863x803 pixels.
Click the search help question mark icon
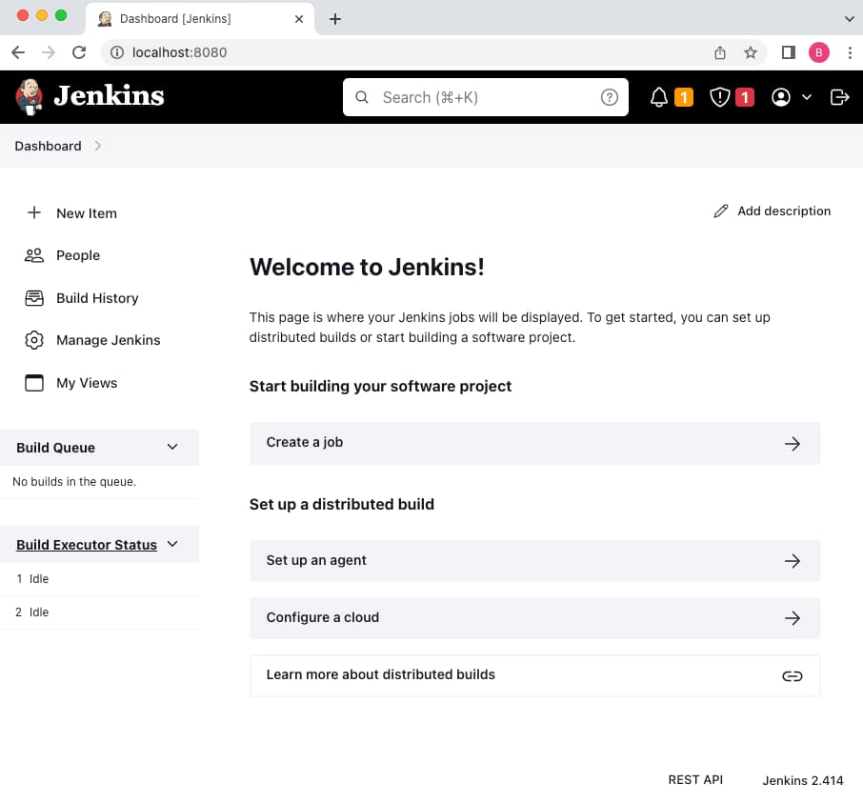point(610,97)
